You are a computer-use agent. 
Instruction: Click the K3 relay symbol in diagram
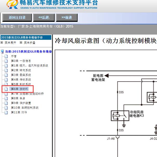pos(120,116)
